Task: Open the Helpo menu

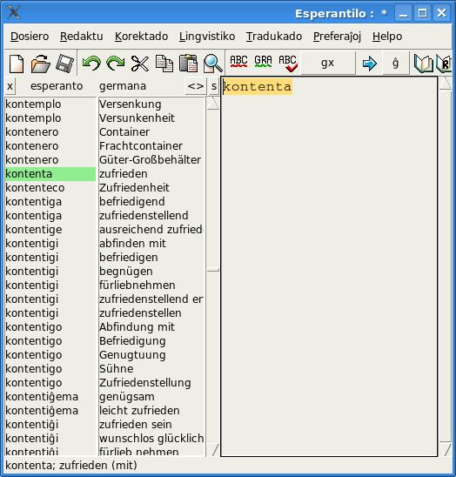Action: point(387,37)
